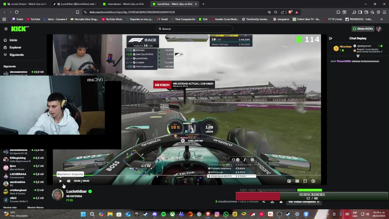Screen dimensions: 389x219
Task: Open Spotify from the taskbar
Action: [x=163, y=214]
